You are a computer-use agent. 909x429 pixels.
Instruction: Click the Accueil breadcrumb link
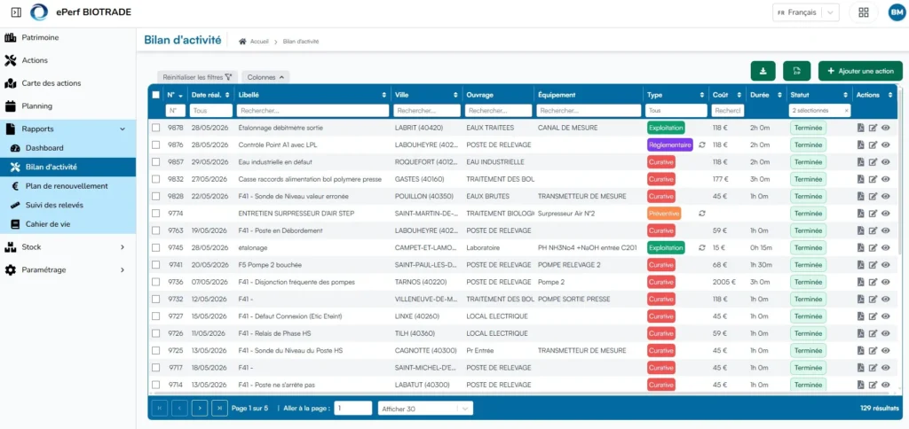(x=259, y=42)
